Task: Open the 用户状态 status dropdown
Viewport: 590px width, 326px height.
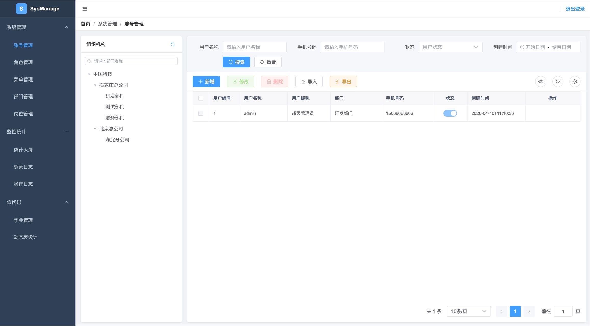Action: tap(450, 47)
